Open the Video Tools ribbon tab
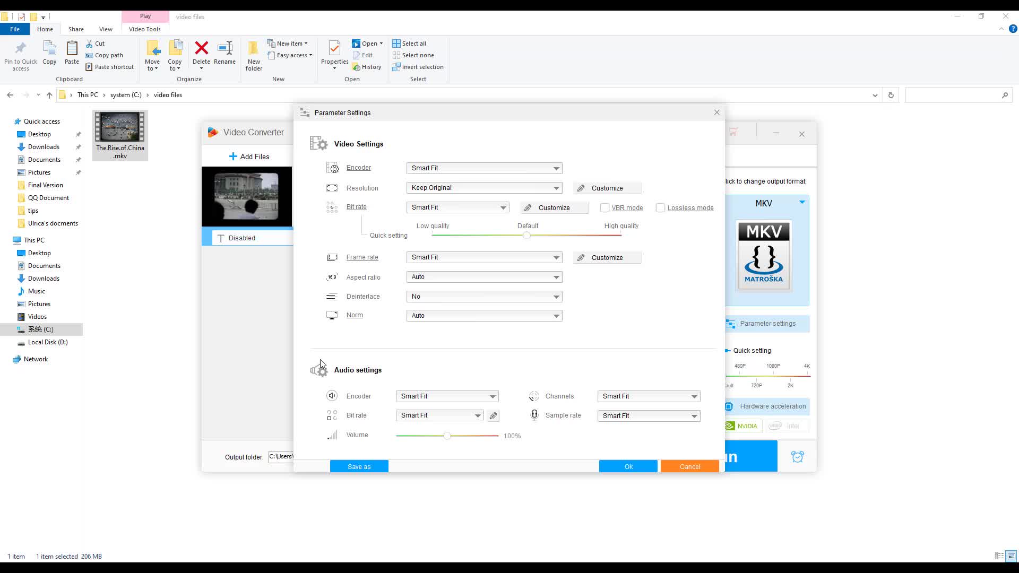Image resolution: width=1019 pixels, height=573 pixels. (x=144, y=29)
